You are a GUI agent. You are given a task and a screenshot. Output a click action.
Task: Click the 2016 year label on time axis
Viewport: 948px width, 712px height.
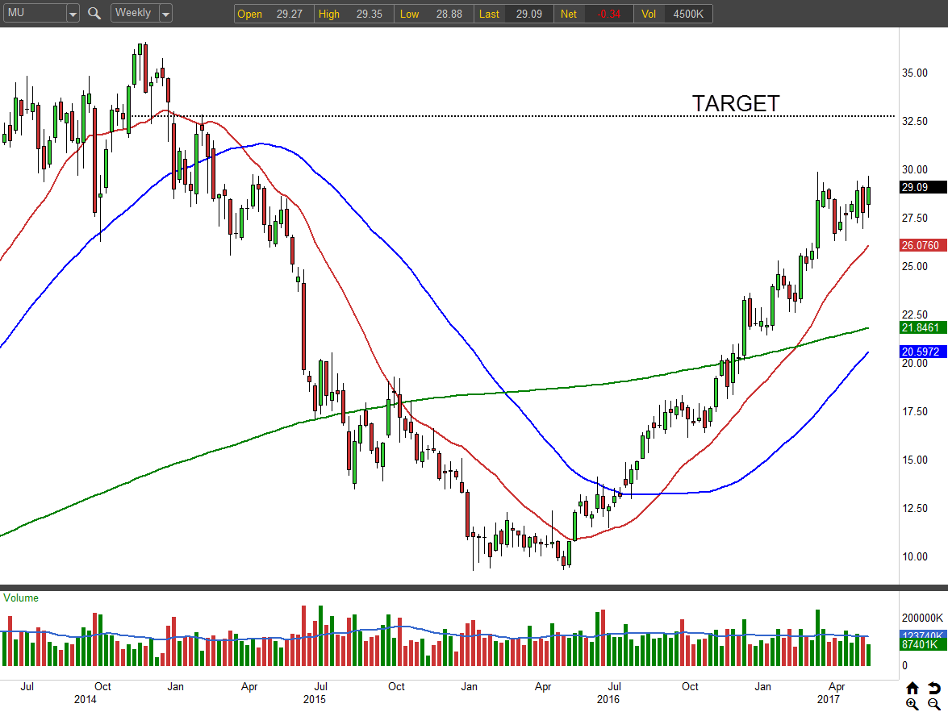coord(608,699)
